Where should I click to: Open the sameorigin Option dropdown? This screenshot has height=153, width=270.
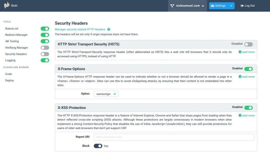click(106, 94)
